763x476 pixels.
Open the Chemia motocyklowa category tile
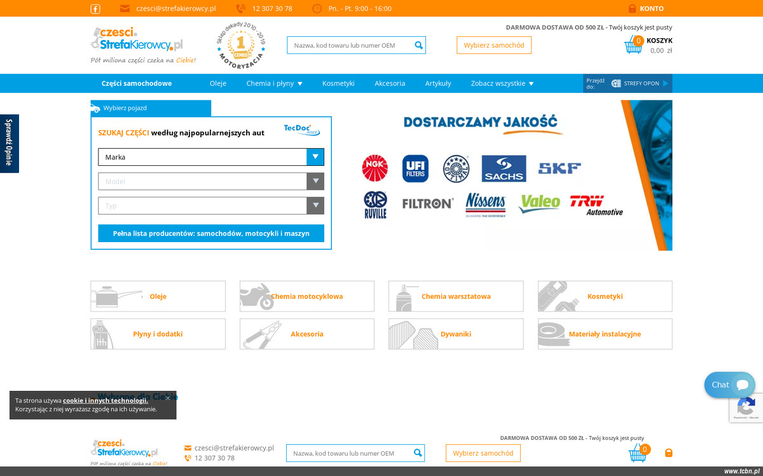point(307,296)
